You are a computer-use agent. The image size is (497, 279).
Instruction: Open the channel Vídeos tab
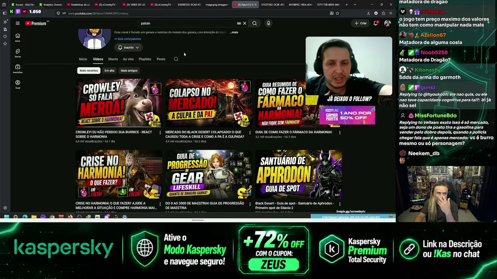click(98, 59)
